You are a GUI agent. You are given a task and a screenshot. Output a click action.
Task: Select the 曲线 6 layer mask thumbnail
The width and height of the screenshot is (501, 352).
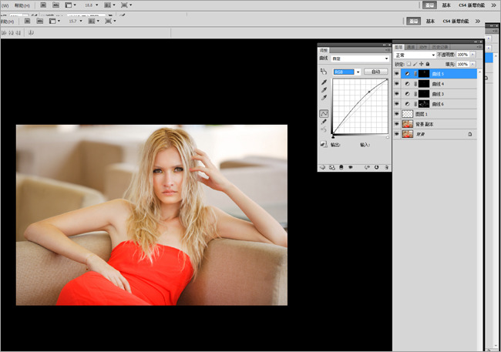coord(424,104)
